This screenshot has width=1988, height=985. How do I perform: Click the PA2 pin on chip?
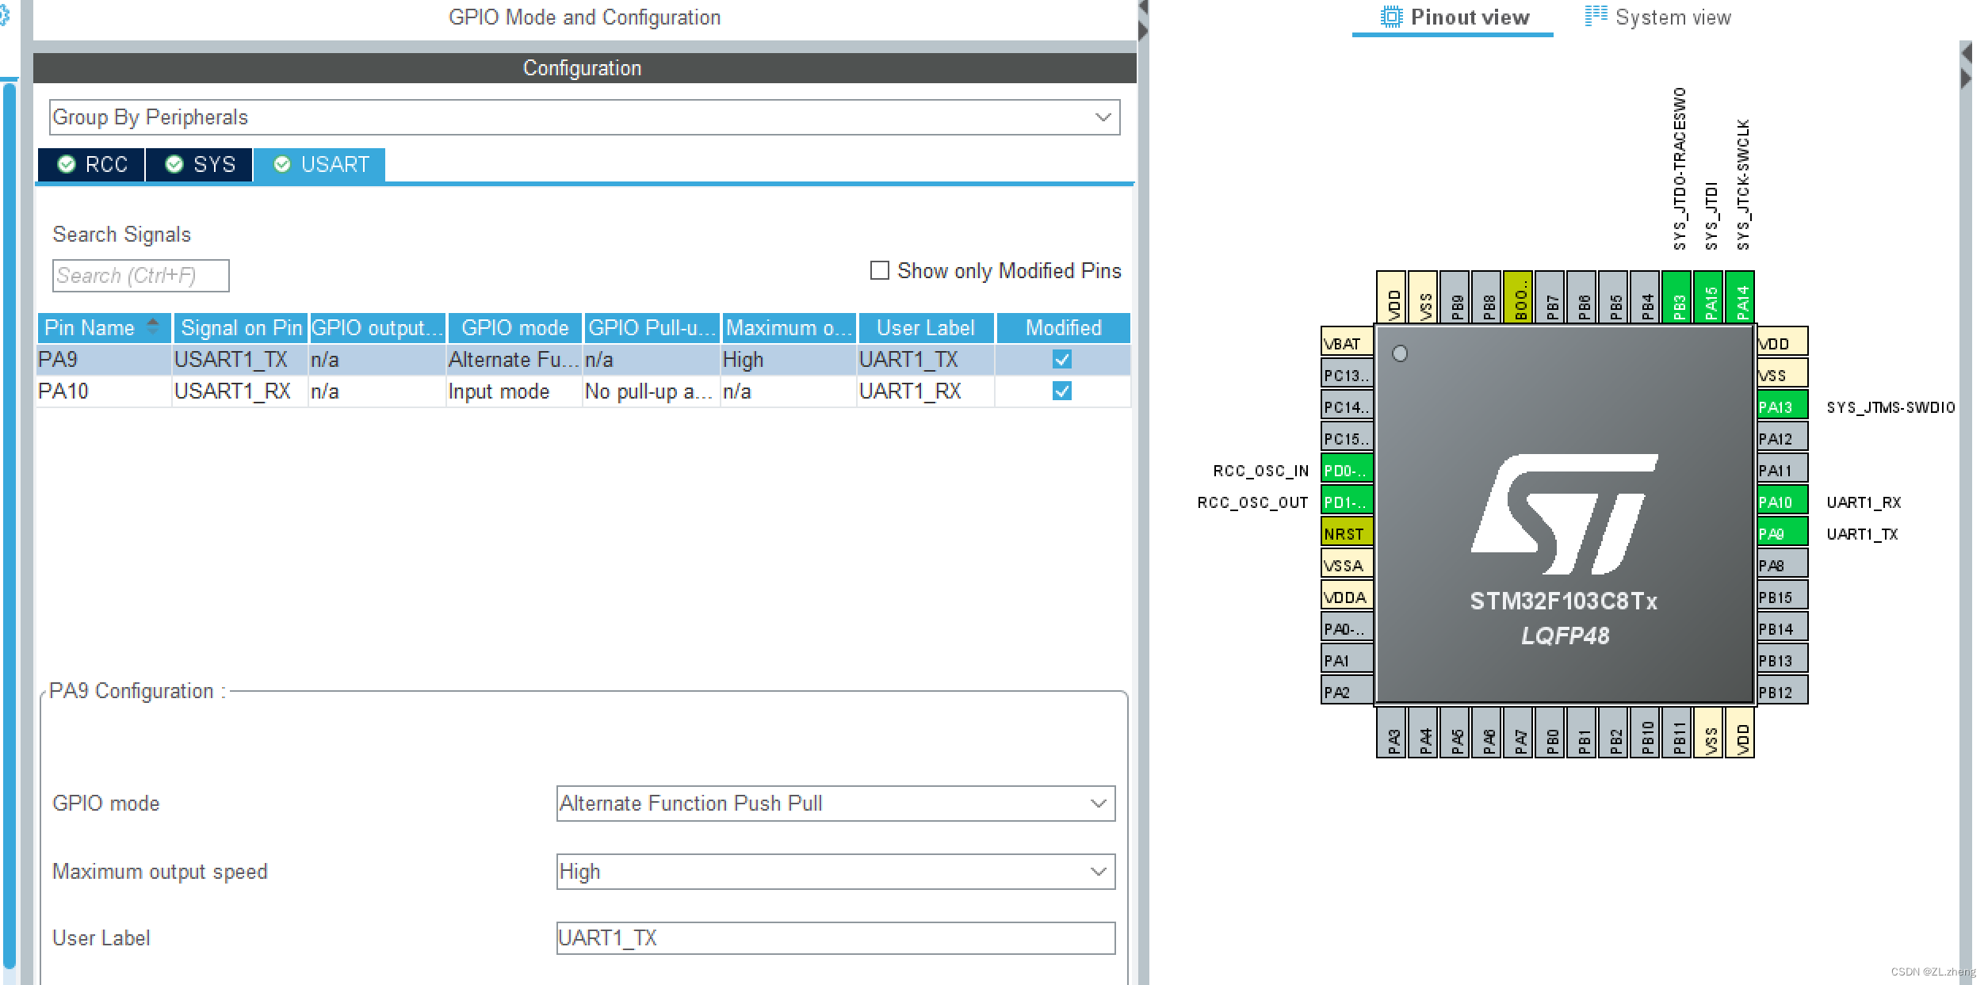point(1347,692)
